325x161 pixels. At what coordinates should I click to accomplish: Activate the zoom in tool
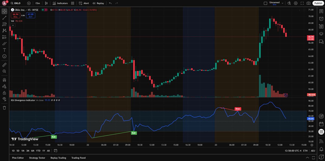(4, 71)
